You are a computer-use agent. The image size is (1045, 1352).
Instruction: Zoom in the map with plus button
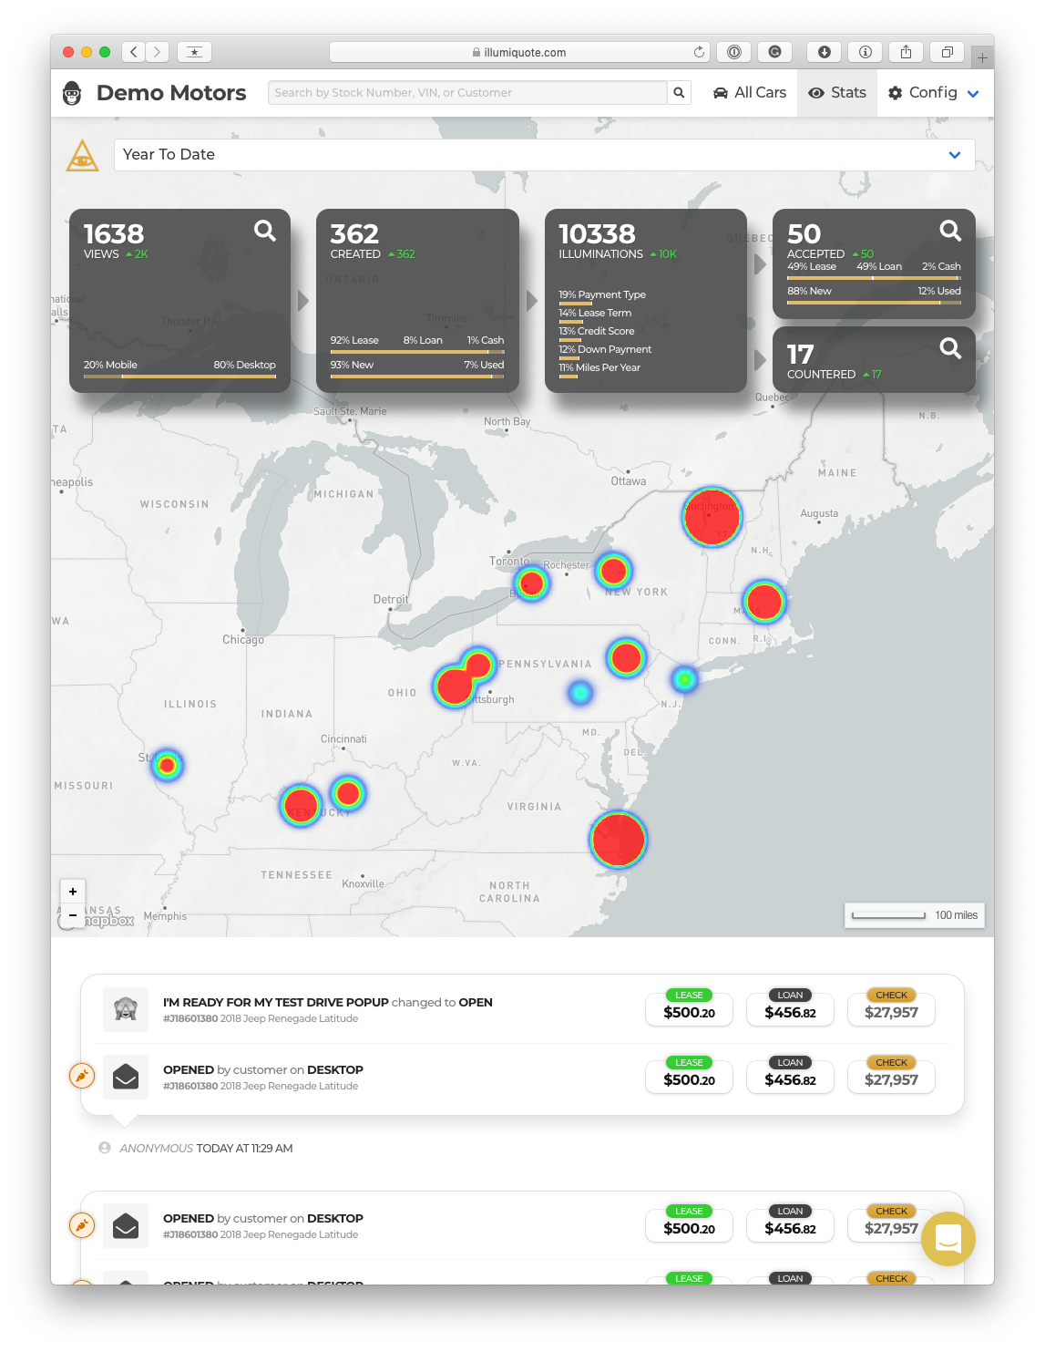[73, 892]
